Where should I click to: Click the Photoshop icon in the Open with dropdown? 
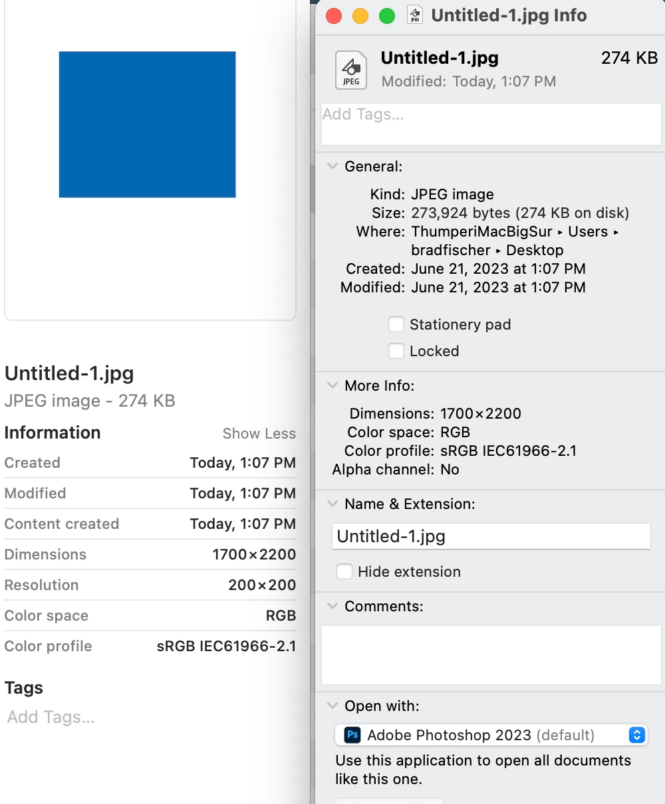coord(352,735)
